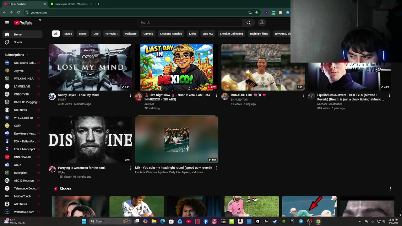Go back in browser history

4,13
